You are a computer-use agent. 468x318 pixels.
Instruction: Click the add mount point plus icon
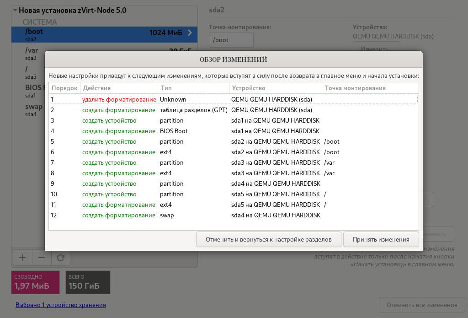point(22,258)
